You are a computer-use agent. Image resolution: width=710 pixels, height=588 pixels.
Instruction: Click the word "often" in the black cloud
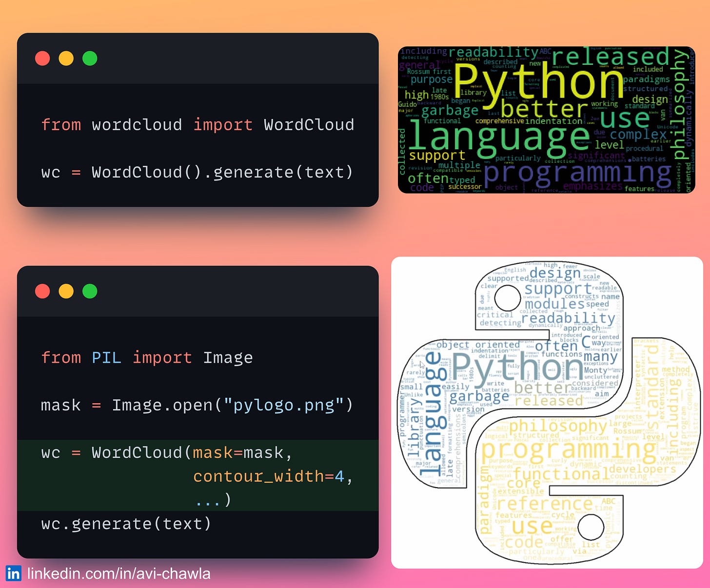428,178
